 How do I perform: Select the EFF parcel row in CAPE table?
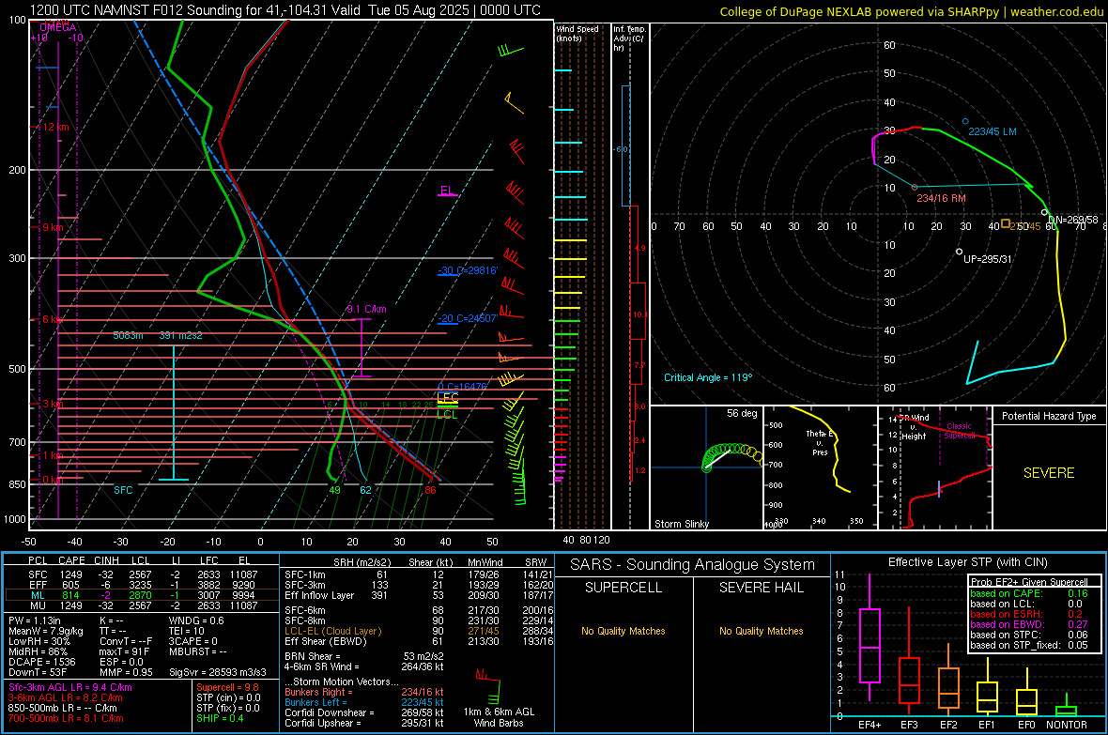[139, 585]
